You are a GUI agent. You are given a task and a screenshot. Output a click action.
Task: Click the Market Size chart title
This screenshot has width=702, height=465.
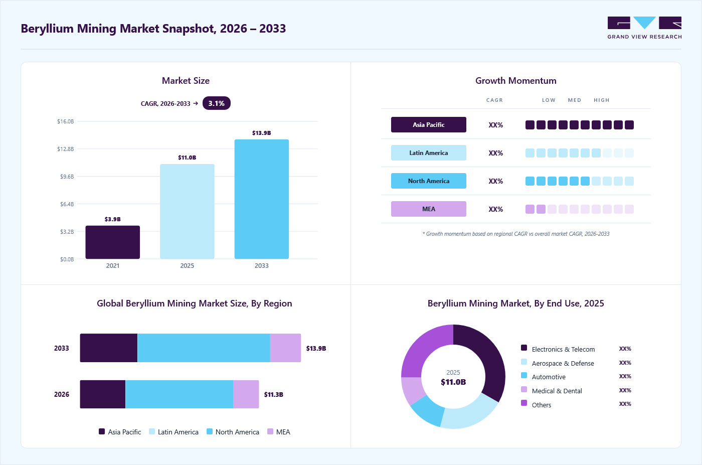click(186, 81)
